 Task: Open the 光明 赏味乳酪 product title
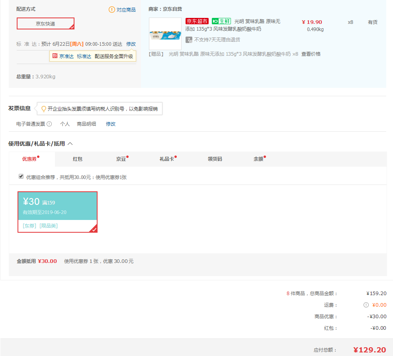click(233, 25)
